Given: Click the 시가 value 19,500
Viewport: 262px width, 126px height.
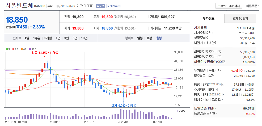Looking at the screenshot, I should coord(78,28).
